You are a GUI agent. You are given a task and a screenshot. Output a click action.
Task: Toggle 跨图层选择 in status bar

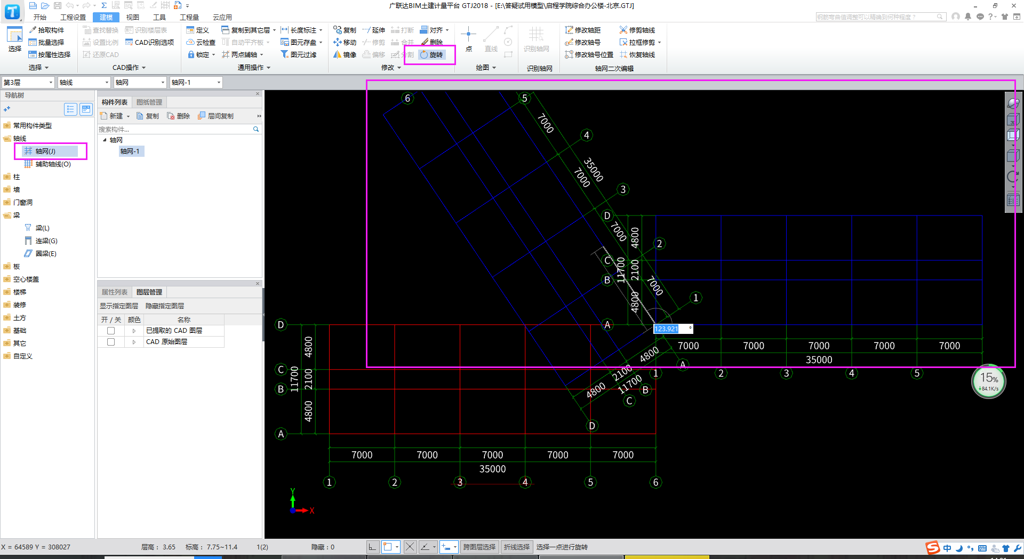tap(479, 547)
